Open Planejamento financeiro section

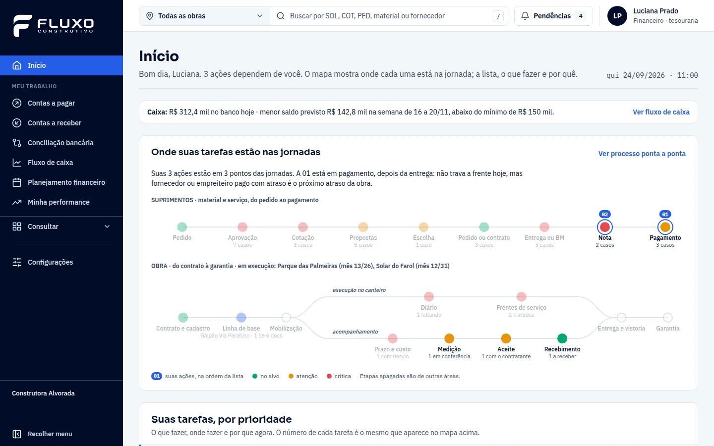click(61, 182)
